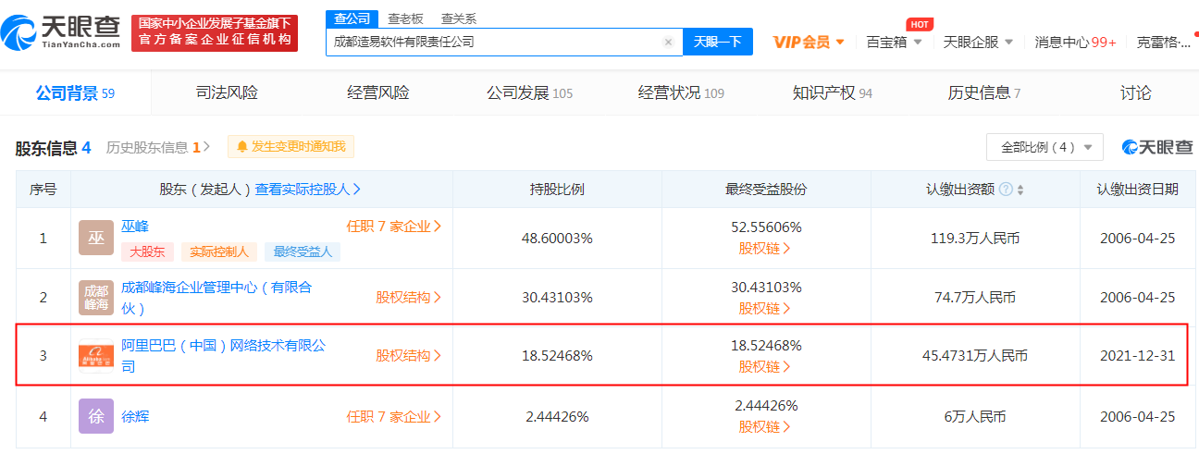The width and height of the screenshot is (1199, 454).
Task: Click the 119.3万人民币 amount cell
Action: tap(975, 238)
